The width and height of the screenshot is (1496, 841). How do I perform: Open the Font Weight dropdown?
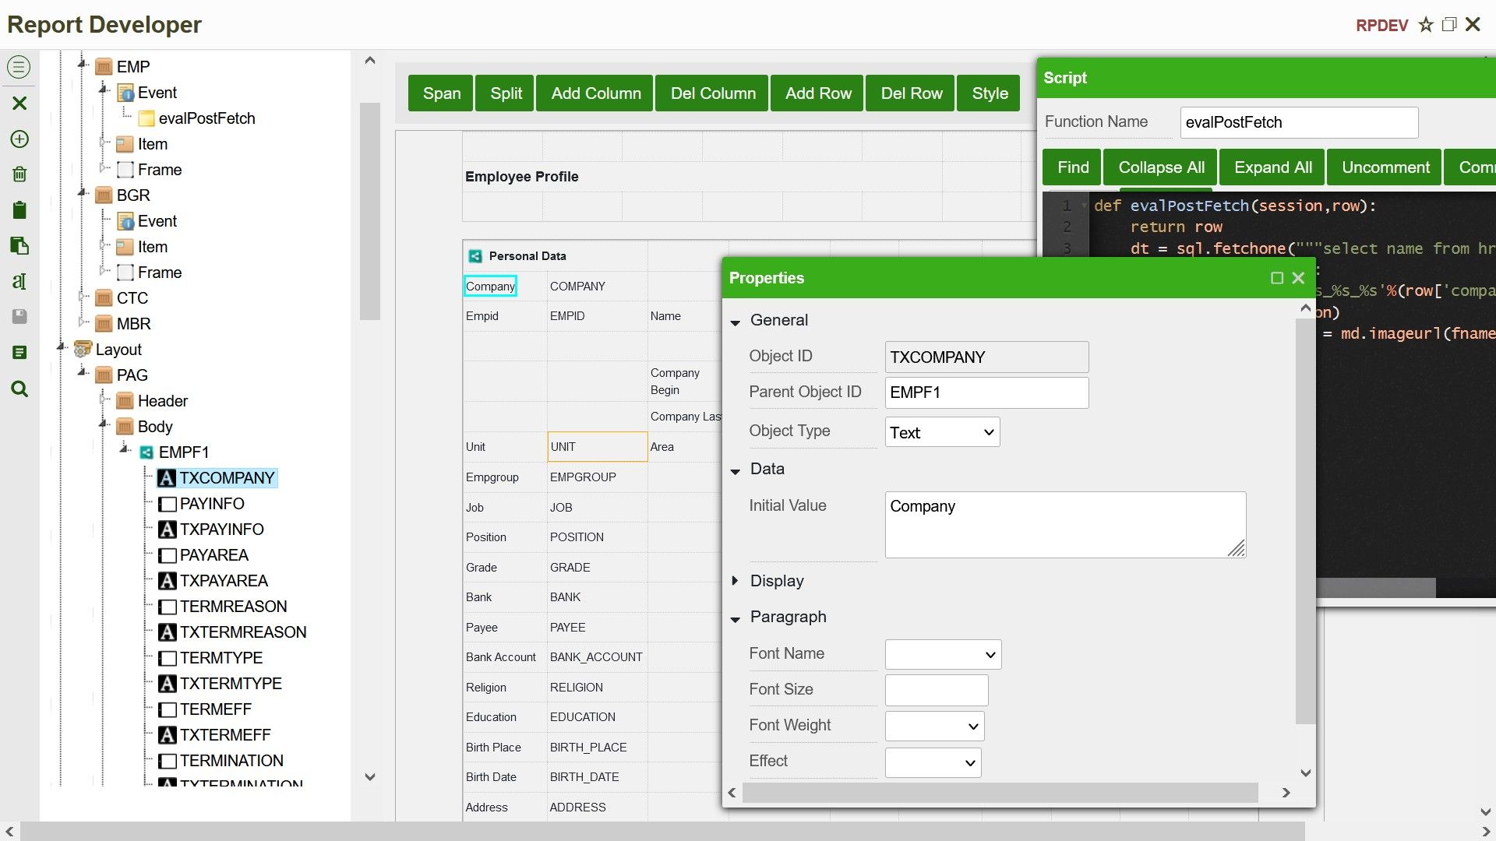(x=934, y=727)
